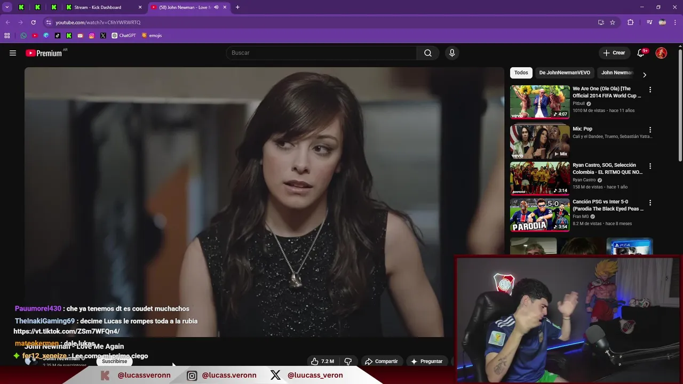
Task: Select the Todos filter chip
Action: pyautogui.click(x=521, y=73)
